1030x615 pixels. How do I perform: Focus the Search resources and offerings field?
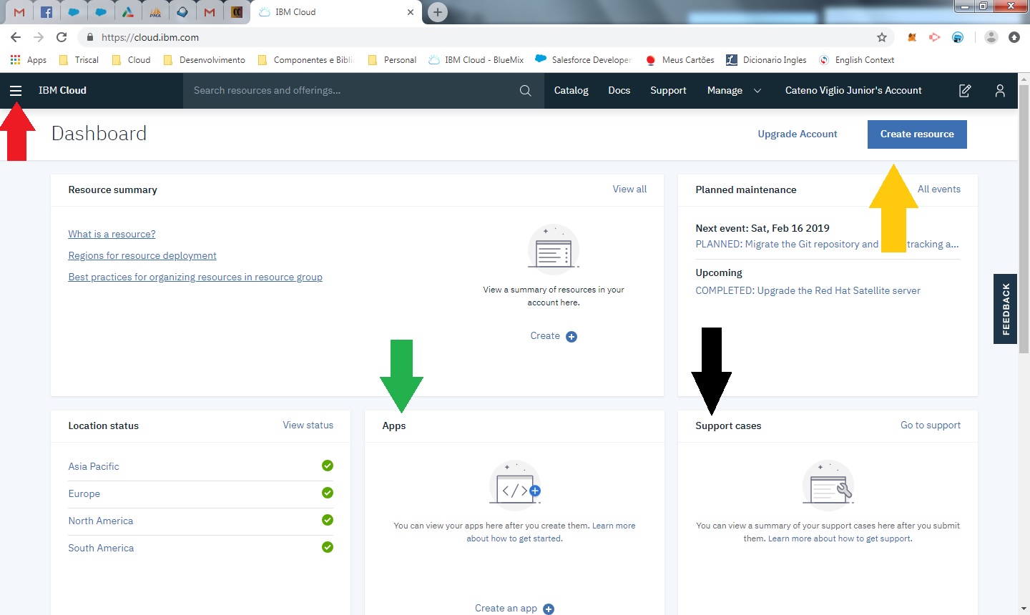point(363,91)
